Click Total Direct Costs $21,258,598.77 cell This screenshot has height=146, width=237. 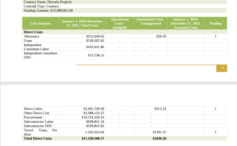[93, 138]
